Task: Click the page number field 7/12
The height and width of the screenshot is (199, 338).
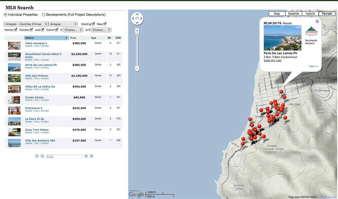Action: click(x=64, y=157)
